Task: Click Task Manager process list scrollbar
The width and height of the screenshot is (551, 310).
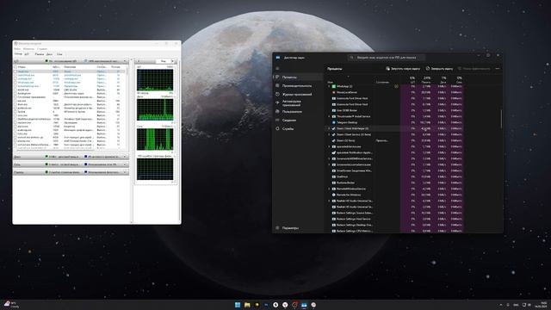Action: (501, 119)
